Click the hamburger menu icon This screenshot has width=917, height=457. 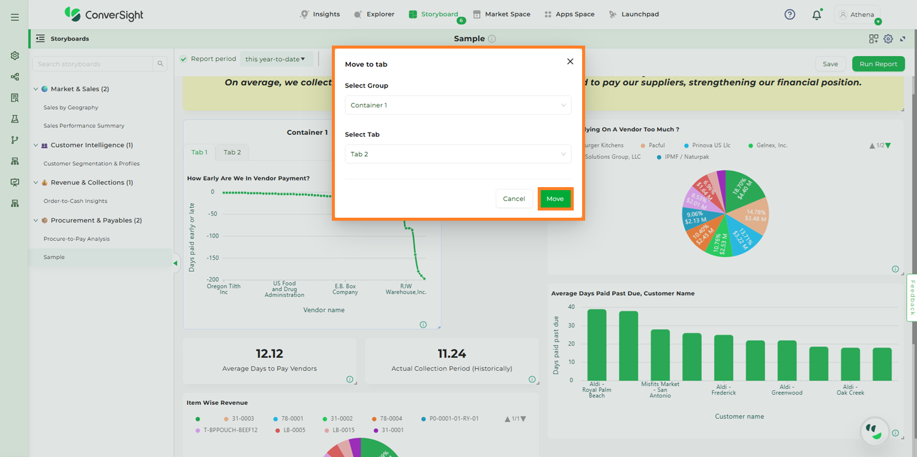[15, 17]
